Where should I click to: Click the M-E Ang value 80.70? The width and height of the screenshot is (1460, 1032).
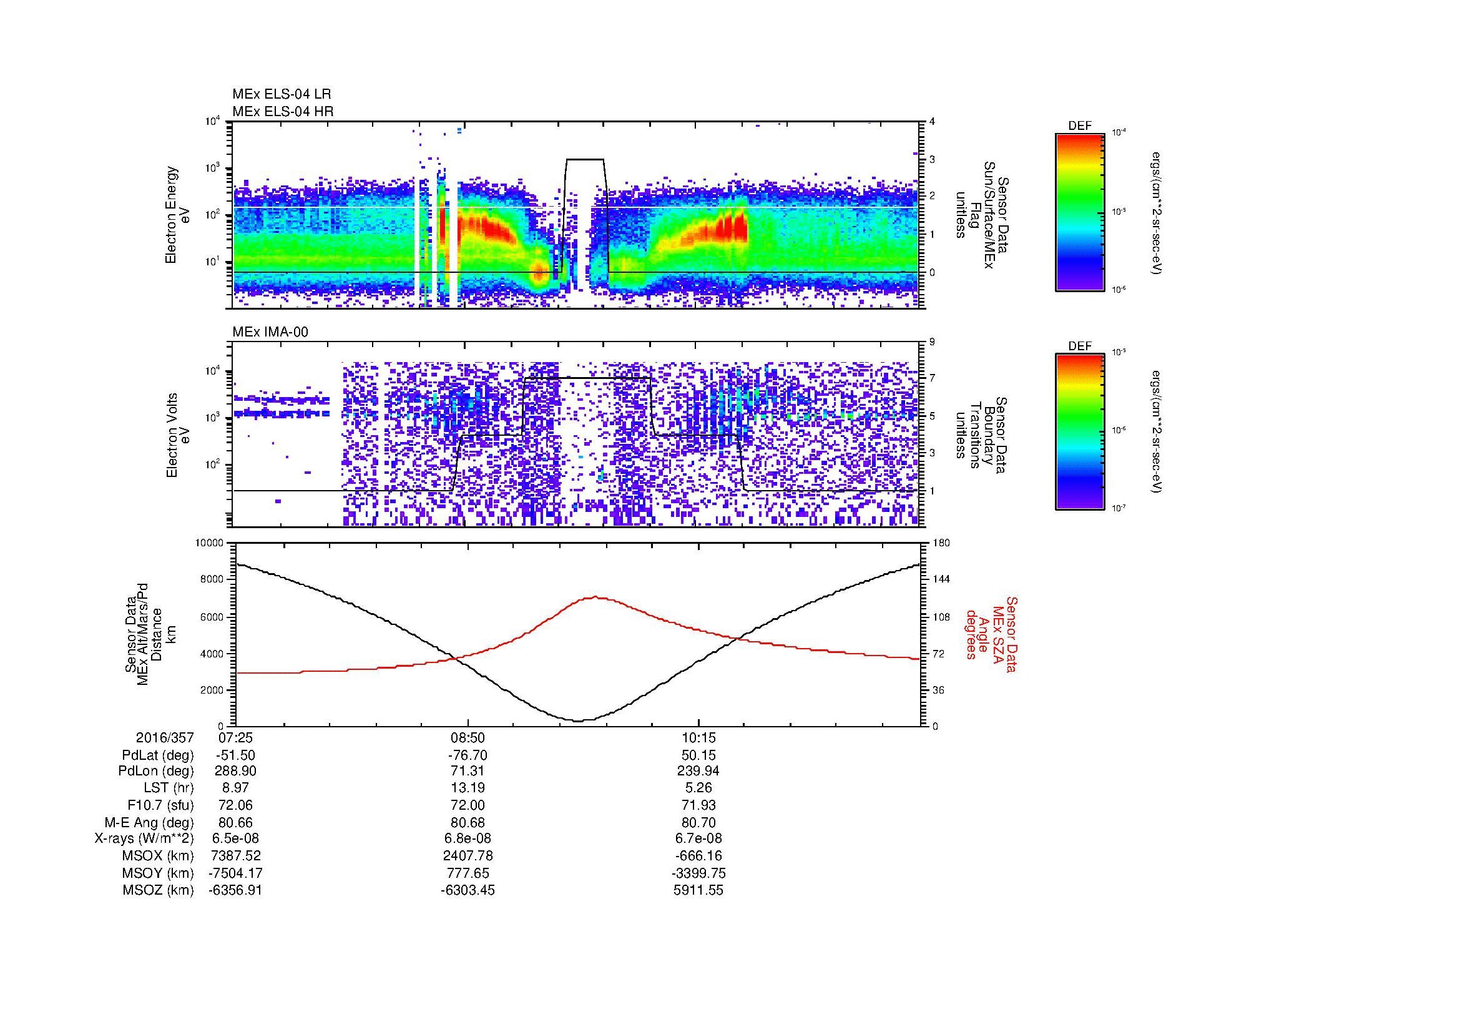pos(698,823)
